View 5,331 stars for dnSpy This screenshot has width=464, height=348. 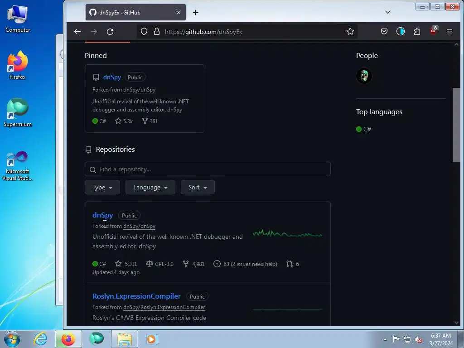(126, 264)
